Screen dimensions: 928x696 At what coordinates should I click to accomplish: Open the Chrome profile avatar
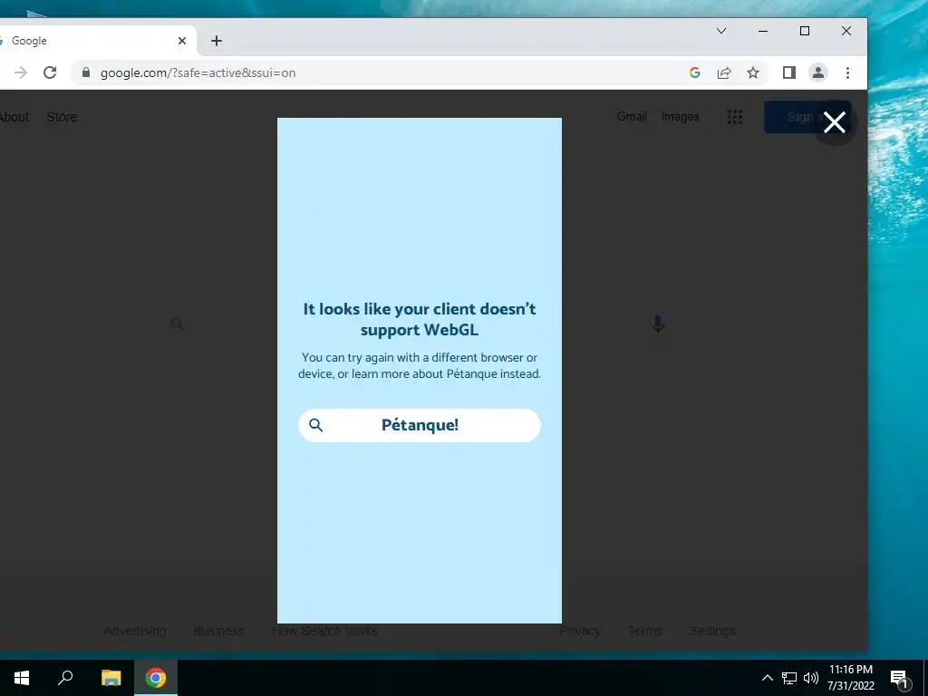point(818,72)
